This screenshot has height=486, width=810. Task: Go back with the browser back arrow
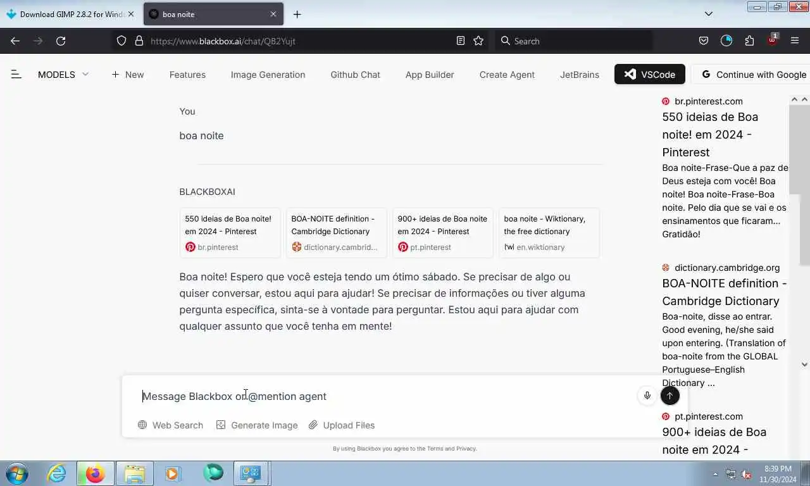[x=15, y=40]
